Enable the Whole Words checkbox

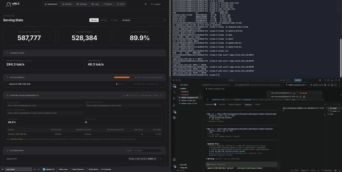point(87,169)
